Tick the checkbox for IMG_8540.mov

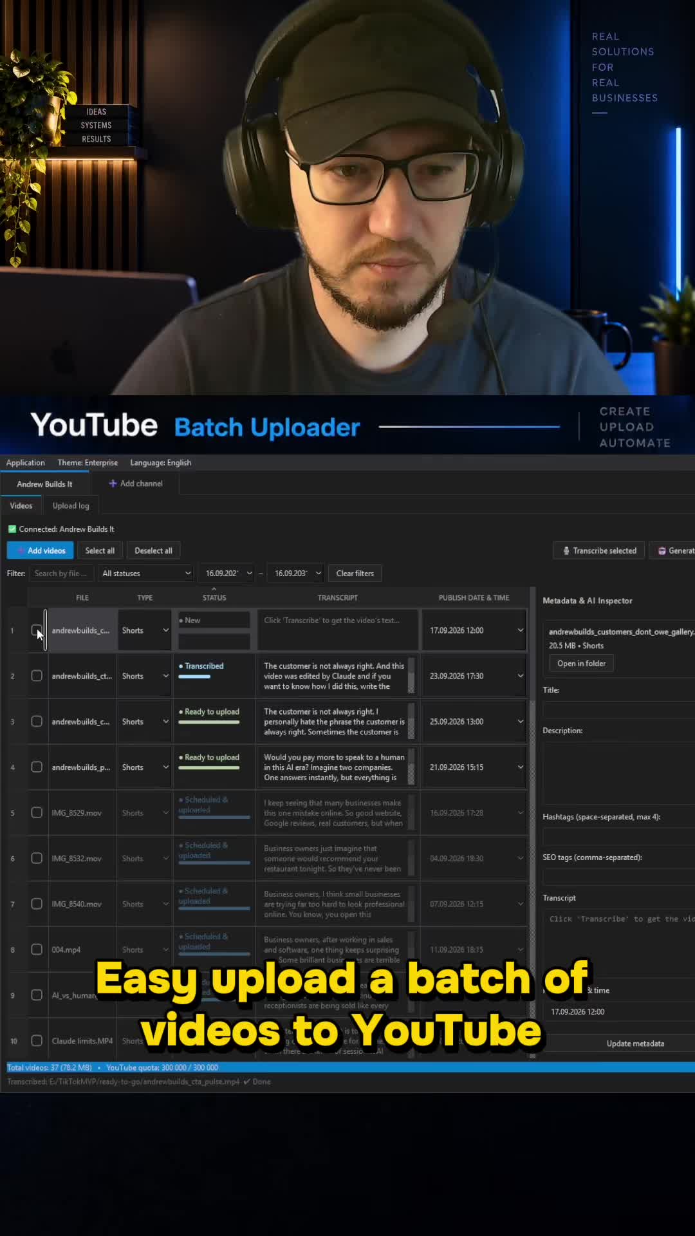coord(37,904)
